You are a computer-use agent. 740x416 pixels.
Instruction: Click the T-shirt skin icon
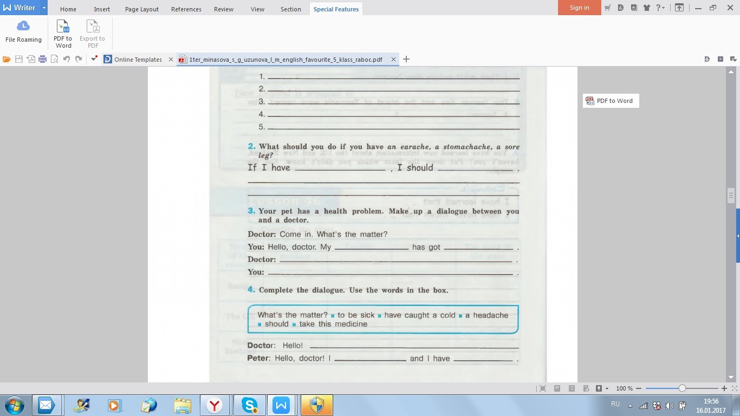click(x=646, y=8)
